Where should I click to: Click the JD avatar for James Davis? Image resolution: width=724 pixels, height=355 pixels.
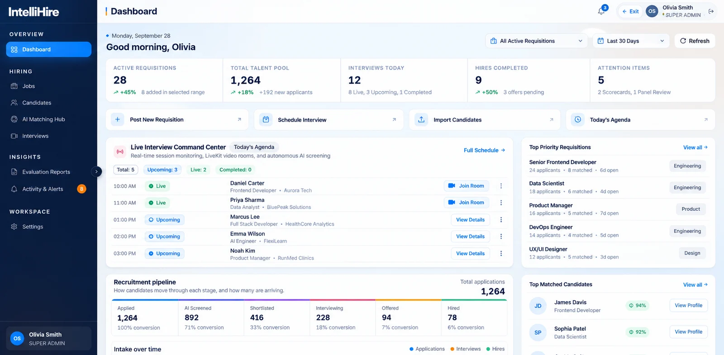538,306
